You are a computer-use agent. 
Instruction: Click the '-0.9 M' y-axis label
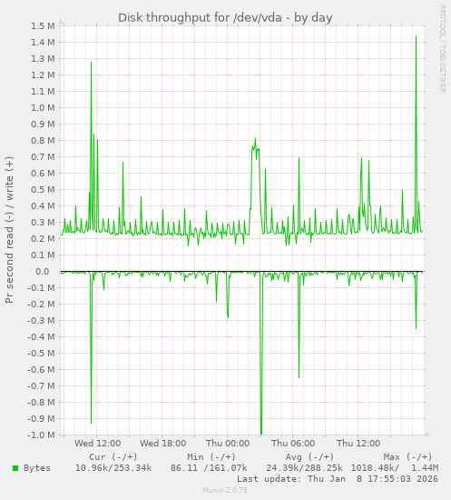(x=41, y=419)
